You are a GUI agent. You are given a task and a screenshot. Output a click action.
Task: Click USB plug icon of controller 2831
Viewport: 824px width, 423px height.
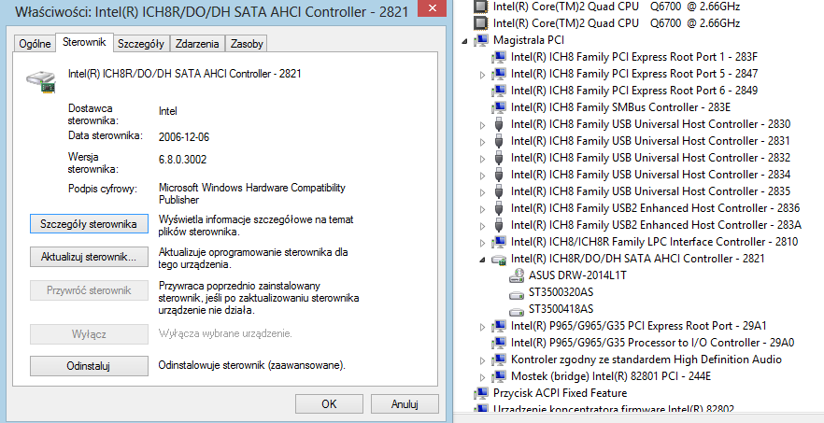pos(499,141)
